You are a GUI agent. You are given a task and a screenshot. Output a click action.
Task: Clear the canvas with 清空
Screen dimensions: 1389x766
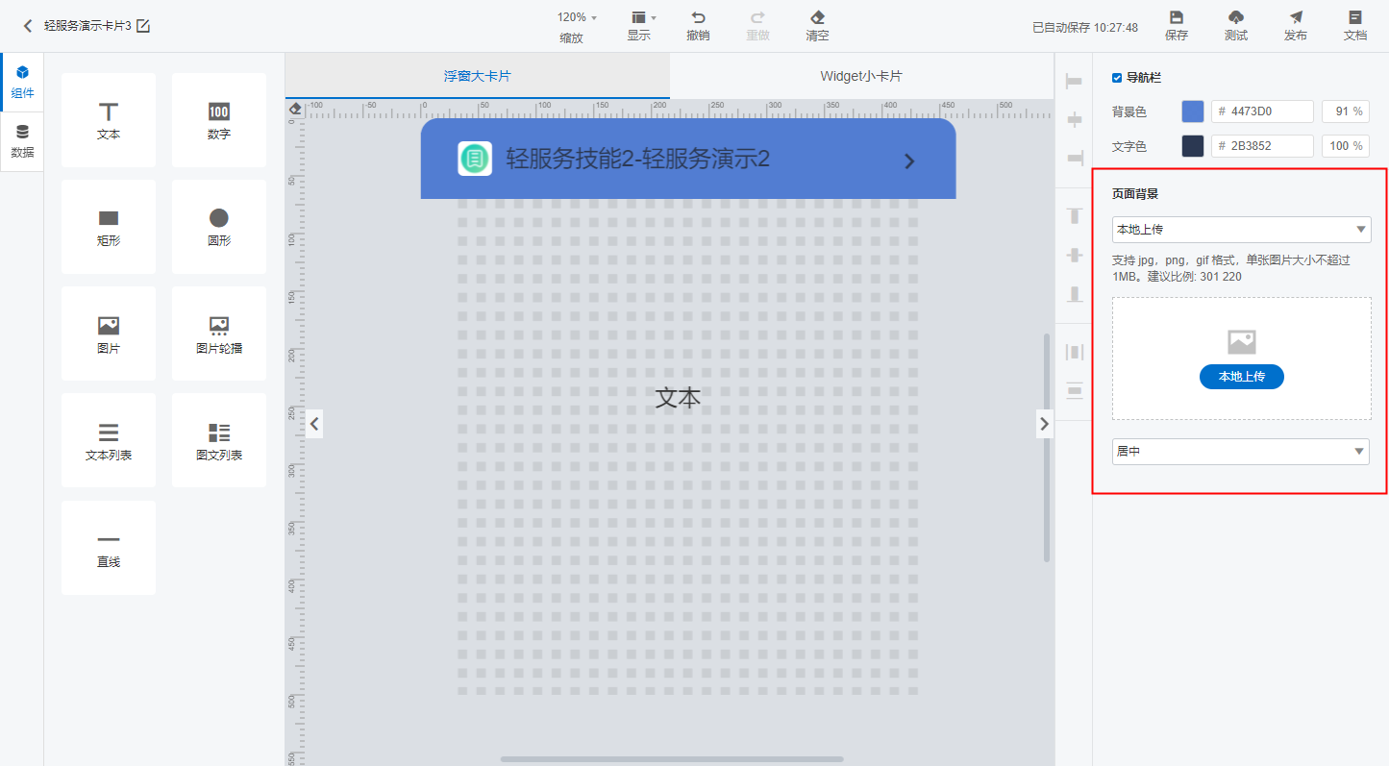pyautogui.click(x=817, y=26)
